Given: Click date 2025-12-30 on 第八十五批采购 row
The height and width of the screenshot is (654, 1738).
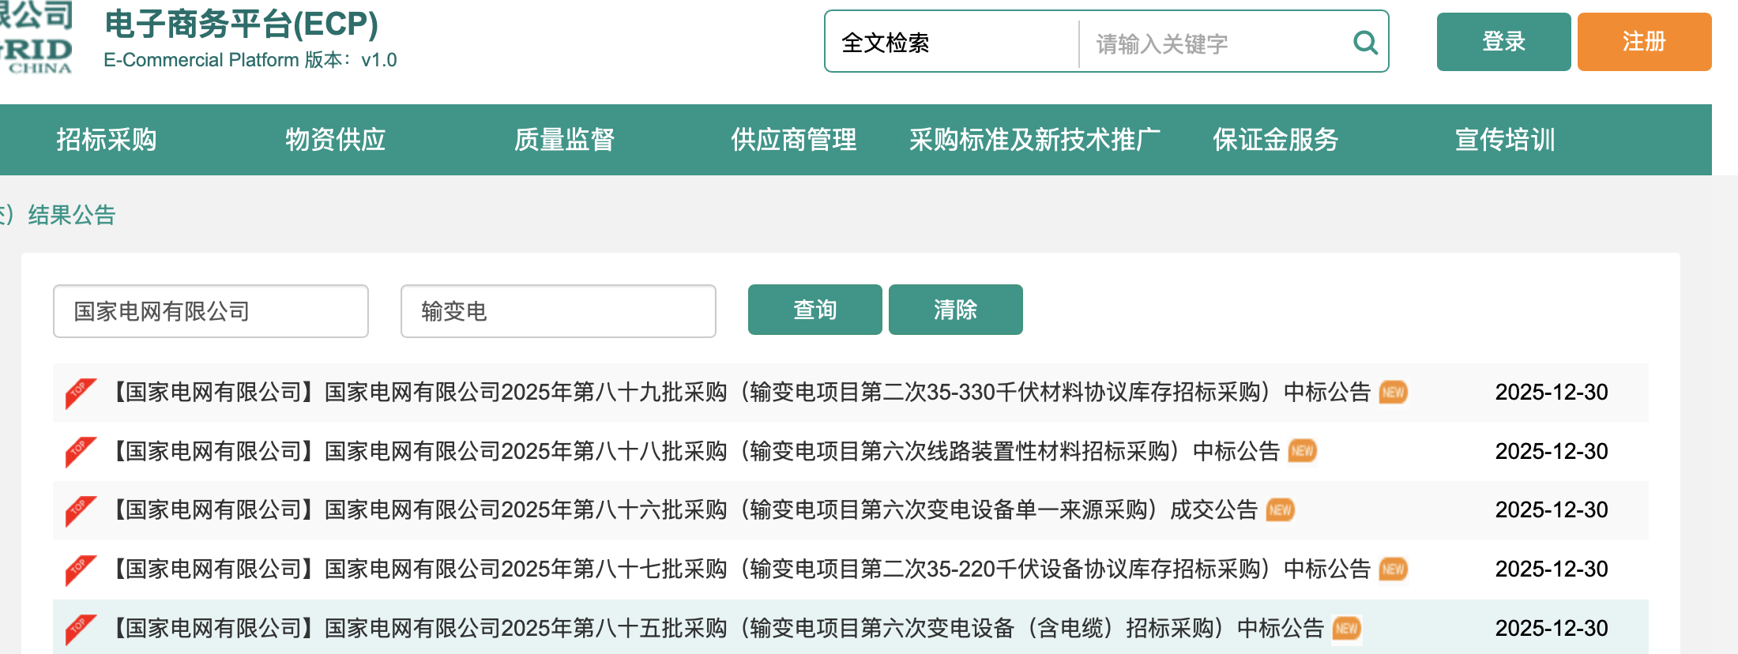Looking at the screenshot, I should click(1552, 629).
